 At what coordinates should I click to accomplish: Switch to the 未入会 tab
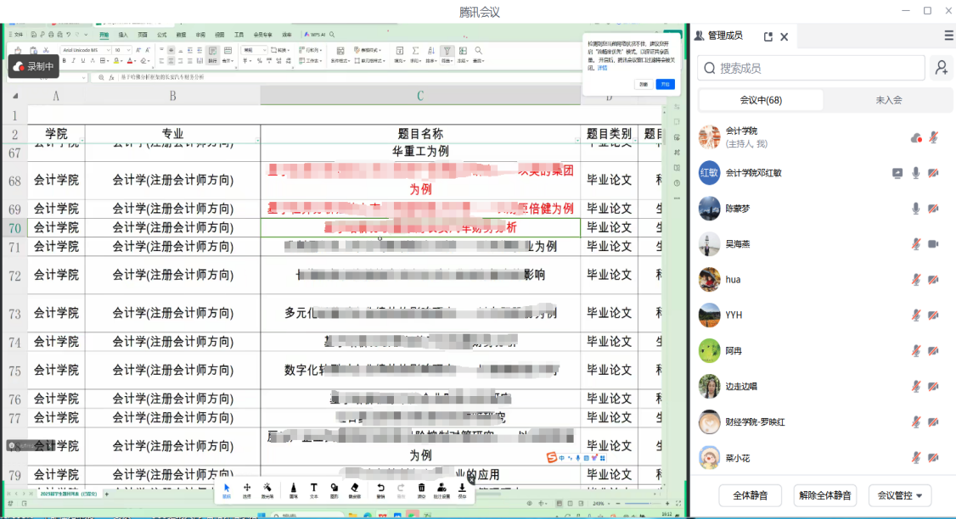(888, 100)
